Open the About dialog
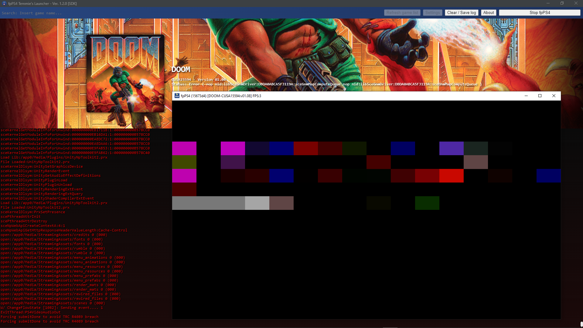583x328 pixels. tap(488, 12)
